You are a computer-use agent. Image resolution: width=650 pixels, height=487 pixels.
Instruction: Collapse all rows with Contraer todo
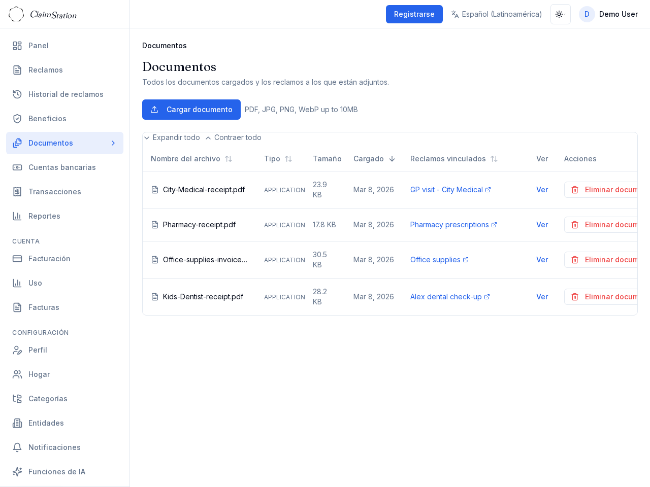pos(233,137)
